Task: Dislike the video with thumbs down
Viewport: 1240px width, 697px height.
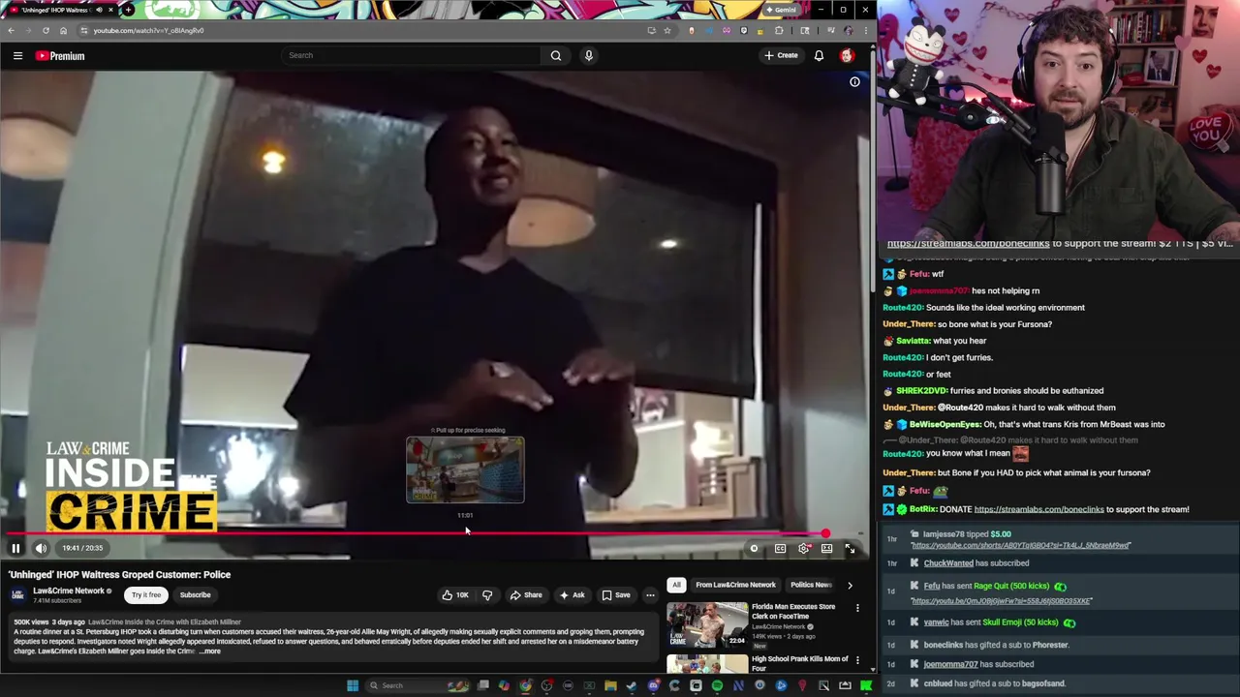Action: 487,595
